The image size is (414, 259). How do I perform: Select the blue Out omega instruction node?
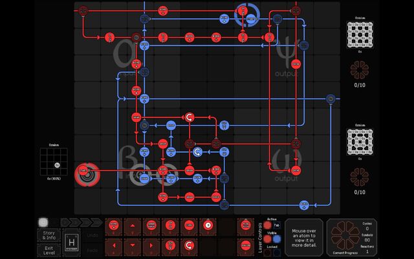224,152
